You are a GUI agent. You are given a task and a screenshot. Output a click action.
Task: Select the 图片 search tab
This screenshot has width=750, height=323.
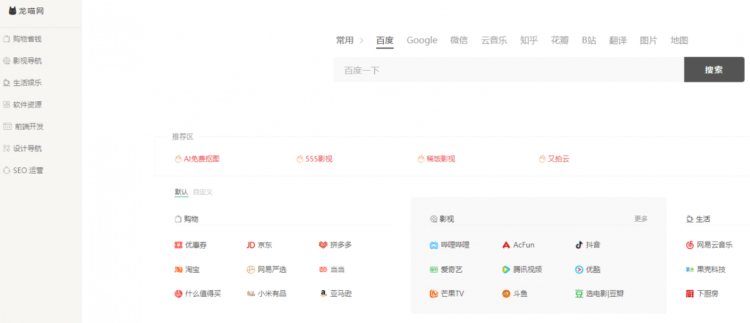(649, 40)
